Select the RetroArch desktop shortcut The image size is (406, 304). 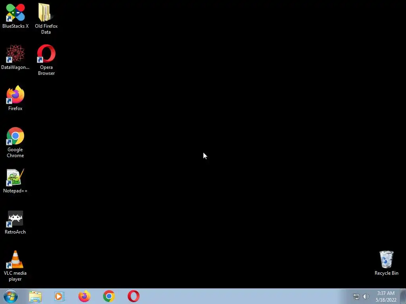(15, 222)
